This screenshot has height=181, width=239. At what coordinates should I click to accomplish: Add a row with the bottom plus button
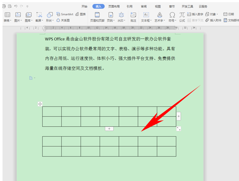[x=109, y=129]
